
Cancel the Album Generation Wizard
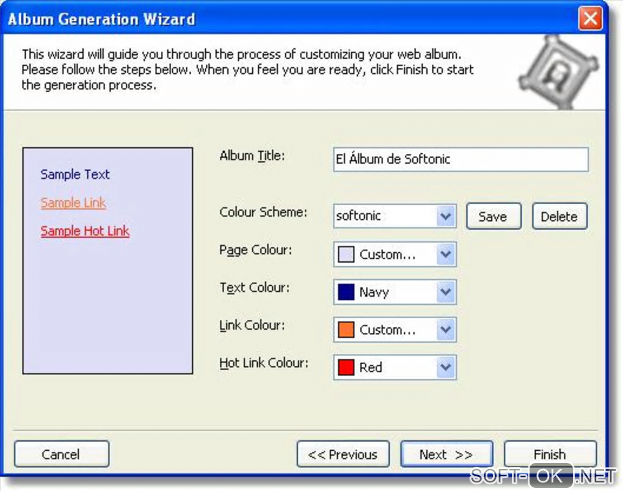(62, 454)
